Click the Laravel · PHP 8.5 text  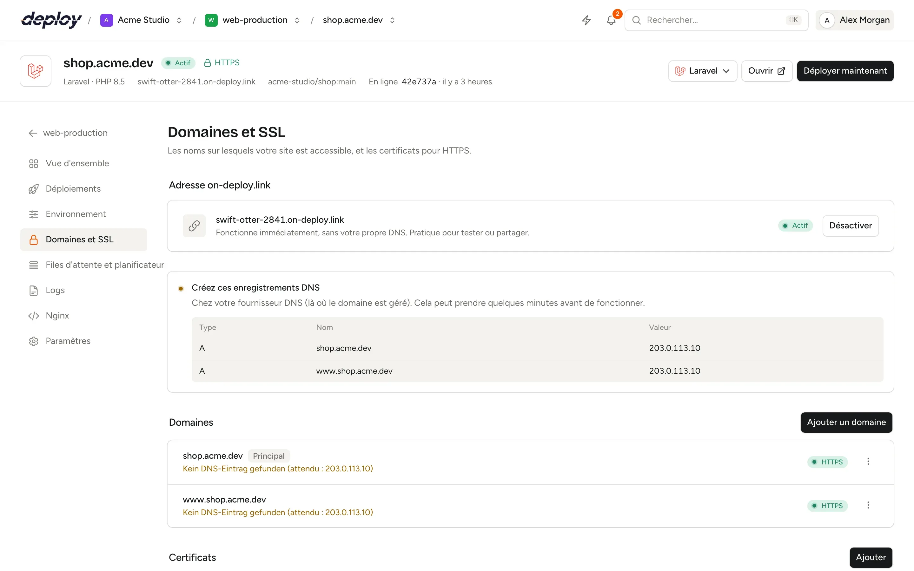pos(94,82)
